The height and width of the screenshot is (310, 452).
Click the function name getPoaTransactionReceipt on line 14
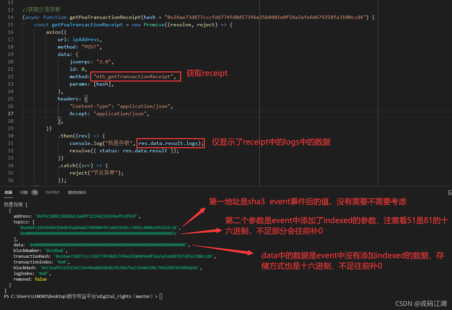(x=105, y=17)
